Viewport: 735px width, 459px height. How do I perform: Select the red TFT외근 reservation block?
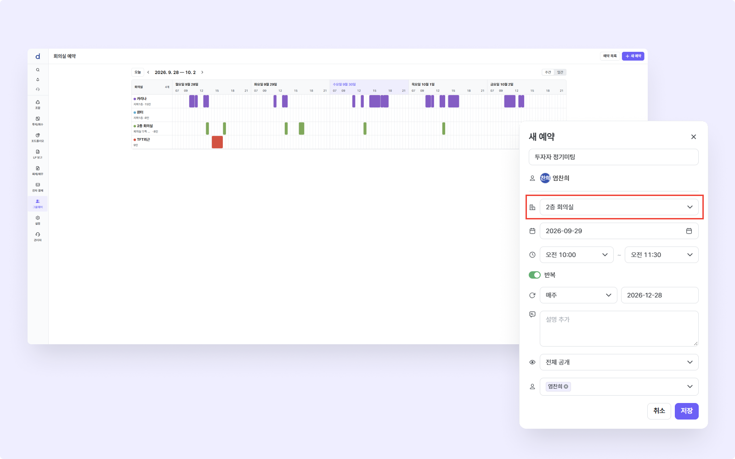click(217, 142)
